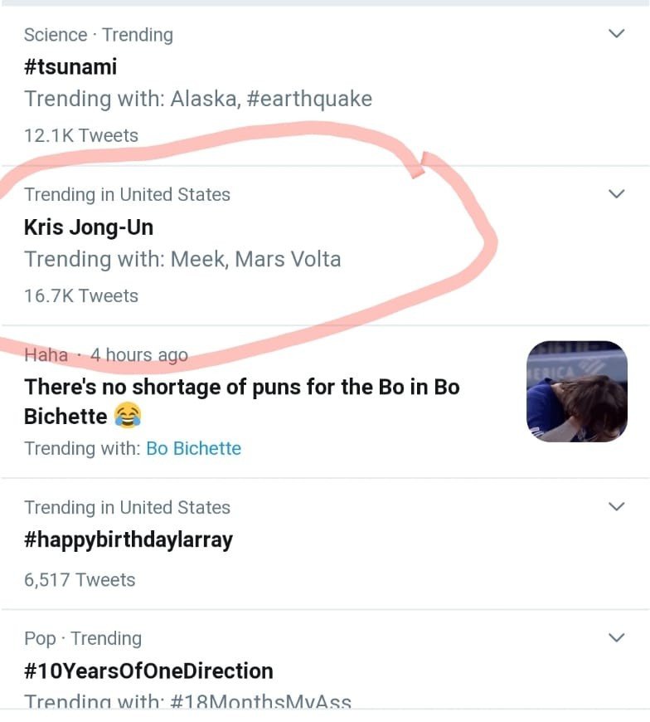Click 'Trending with: Meek, Mars Volta' line
This screenshot has width=650, height=722.
pos(182,259)
